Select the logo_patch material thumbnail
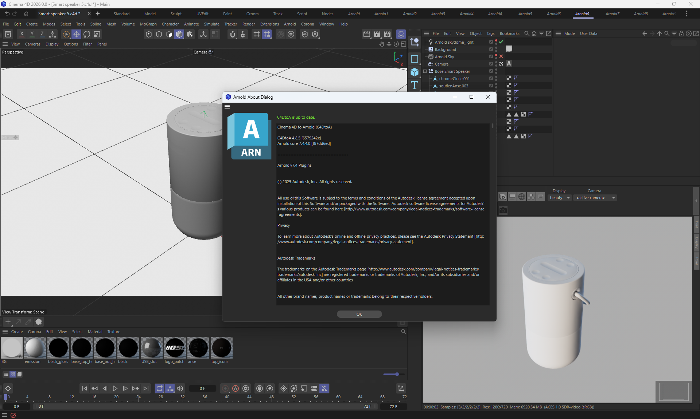Viewport: 700px width, 419px height. tap(175, 348)
